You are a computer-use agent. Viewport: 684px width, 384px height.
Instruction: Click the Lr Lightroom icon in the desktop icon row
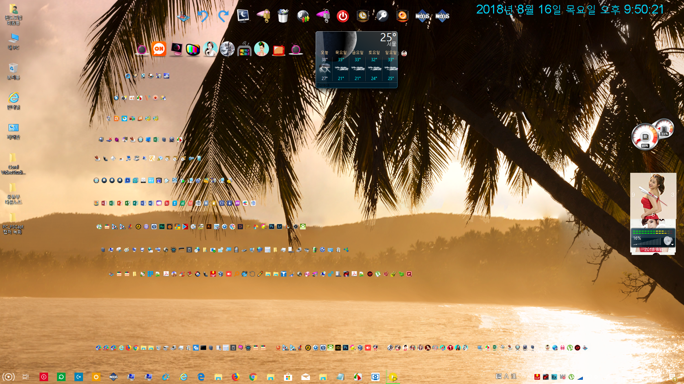pyautogui.click(x=279, y=226)
